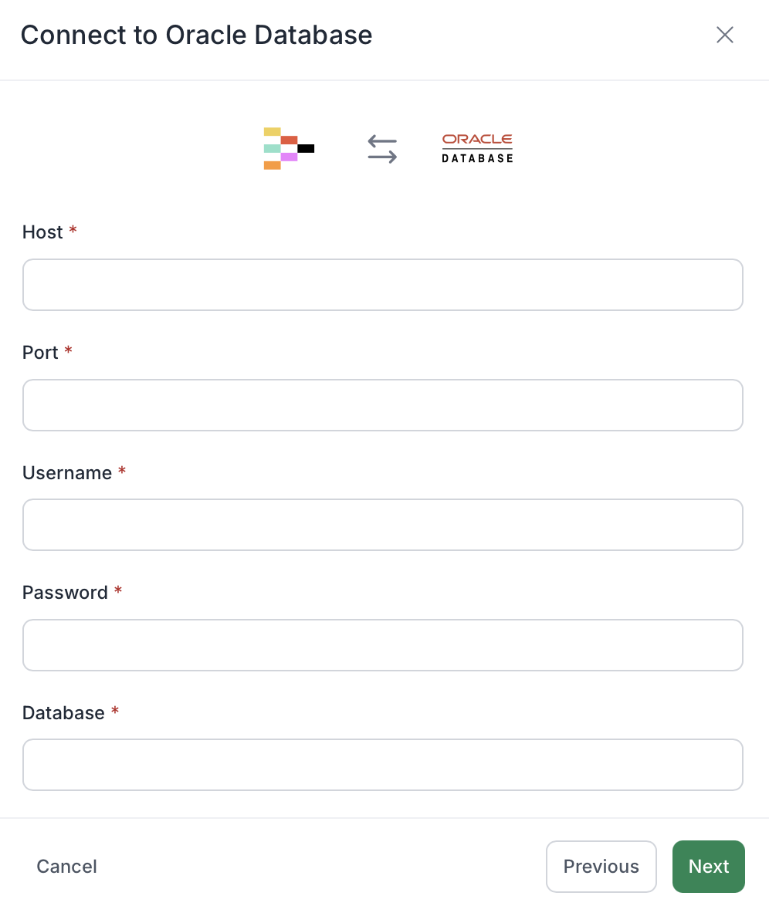
Task: Click the red asterisk beside Host
Action: [73, 230]
